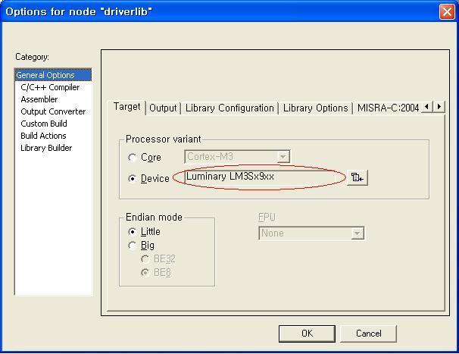The image size is (459, 354).
Task: Select Build Actions category
Action: 43,136
